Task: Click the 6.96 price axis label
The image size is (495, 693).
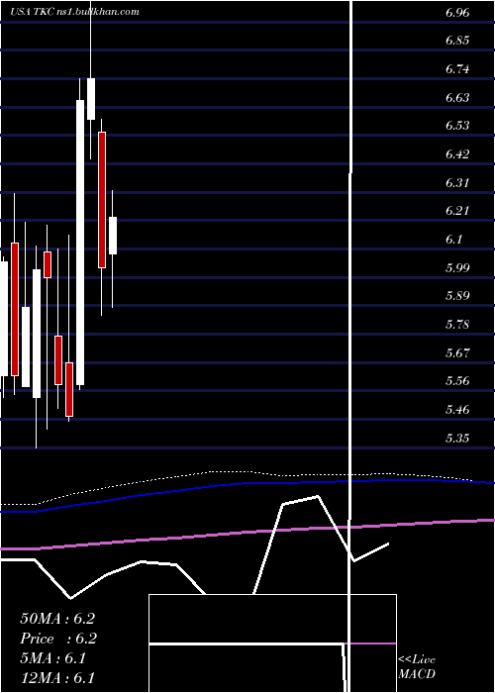Action: pyautogui.click(x=457, y=12)
